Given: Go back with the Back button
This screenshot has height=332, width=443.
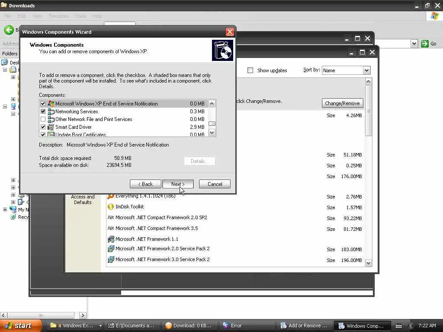Looking at the screenshot, I should [145, 184].
